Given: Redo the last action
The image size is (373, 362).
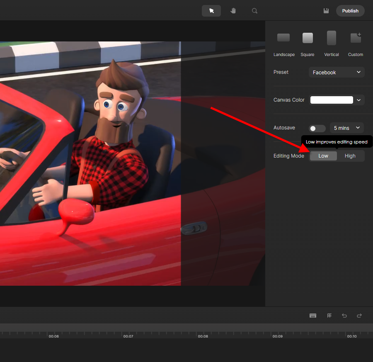Looking at the screenshot, I should pos(359,316).
